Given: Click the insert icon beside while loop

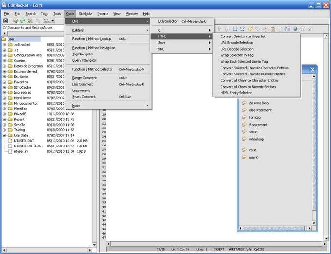Looking at the screenshot, I should (244, 139).
